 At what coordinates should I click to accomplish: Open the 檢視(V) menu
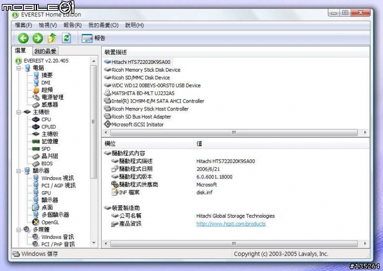click(48, 25)
